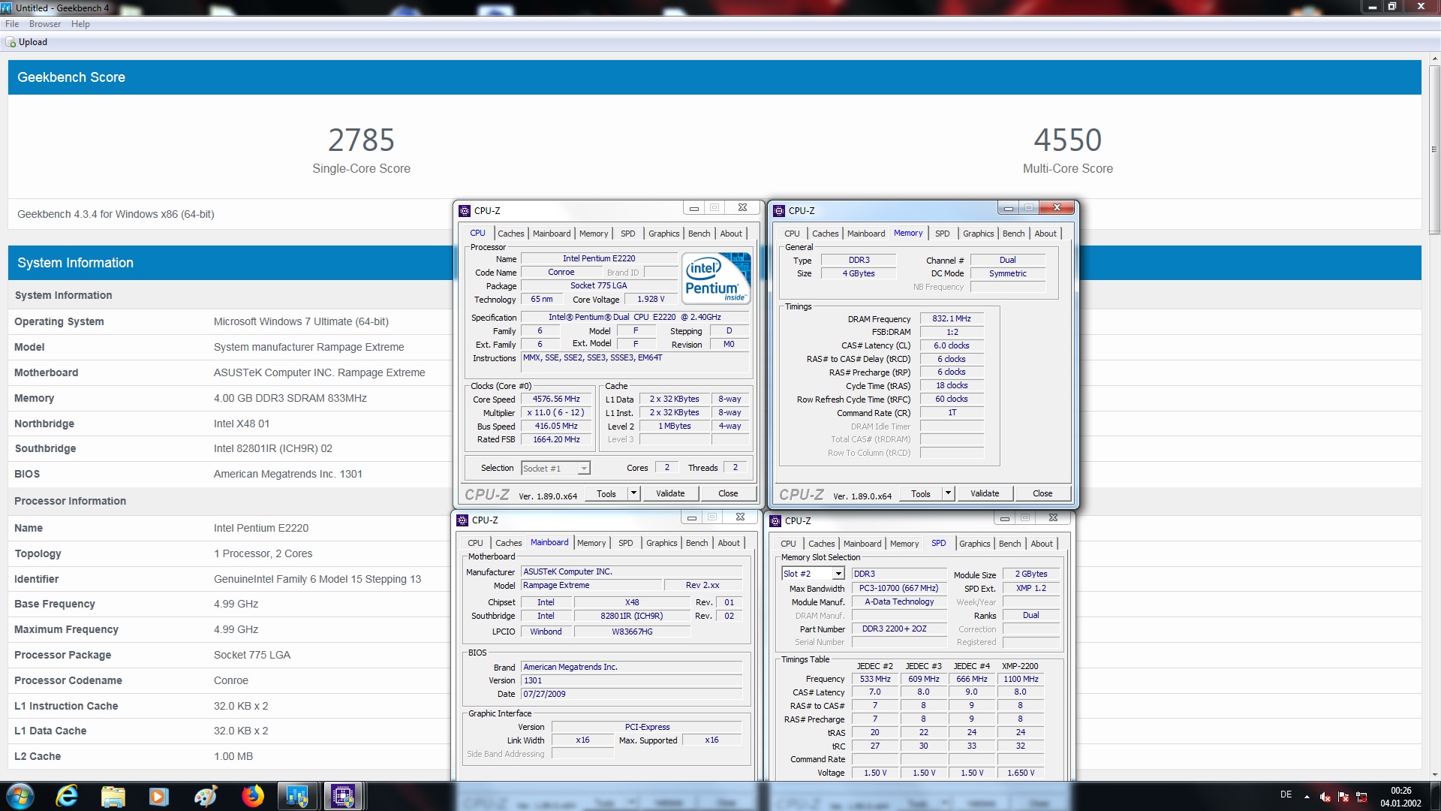The width and height of the screenshot is (1441, 811).
Task: Switch to the Geekbench taskbar button
Action: coord(298,796)
